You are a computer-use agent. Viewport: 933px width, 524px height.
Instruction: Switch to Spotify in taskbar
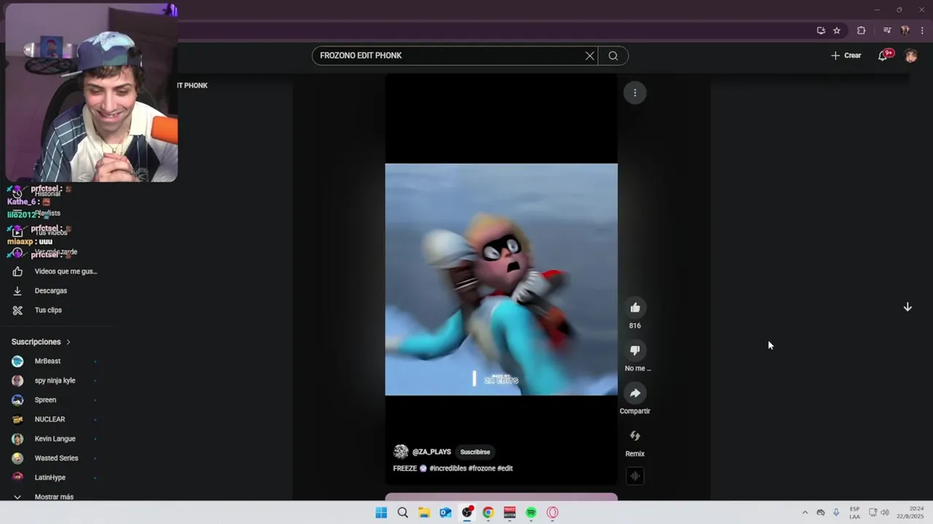click(531, 512)
